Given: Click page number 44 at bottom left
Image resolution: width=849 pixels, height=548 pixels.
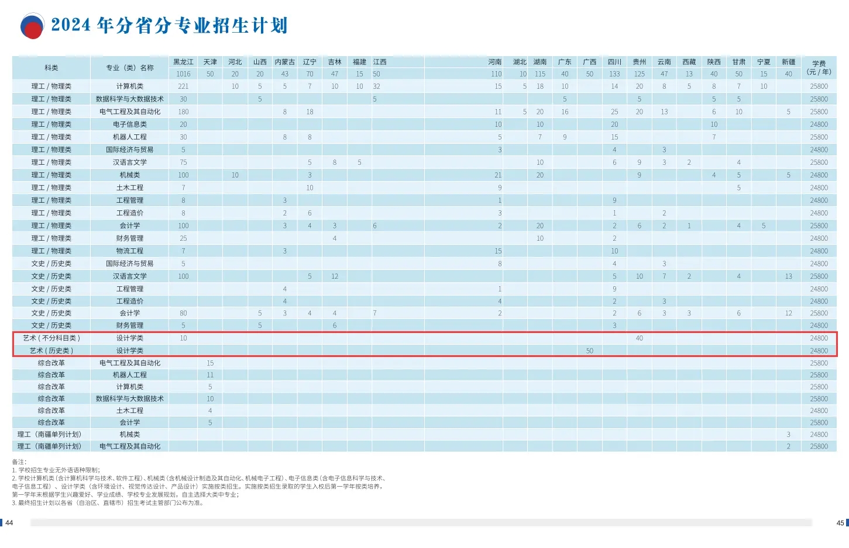Looking at the screenshot, I should (9, 523).
